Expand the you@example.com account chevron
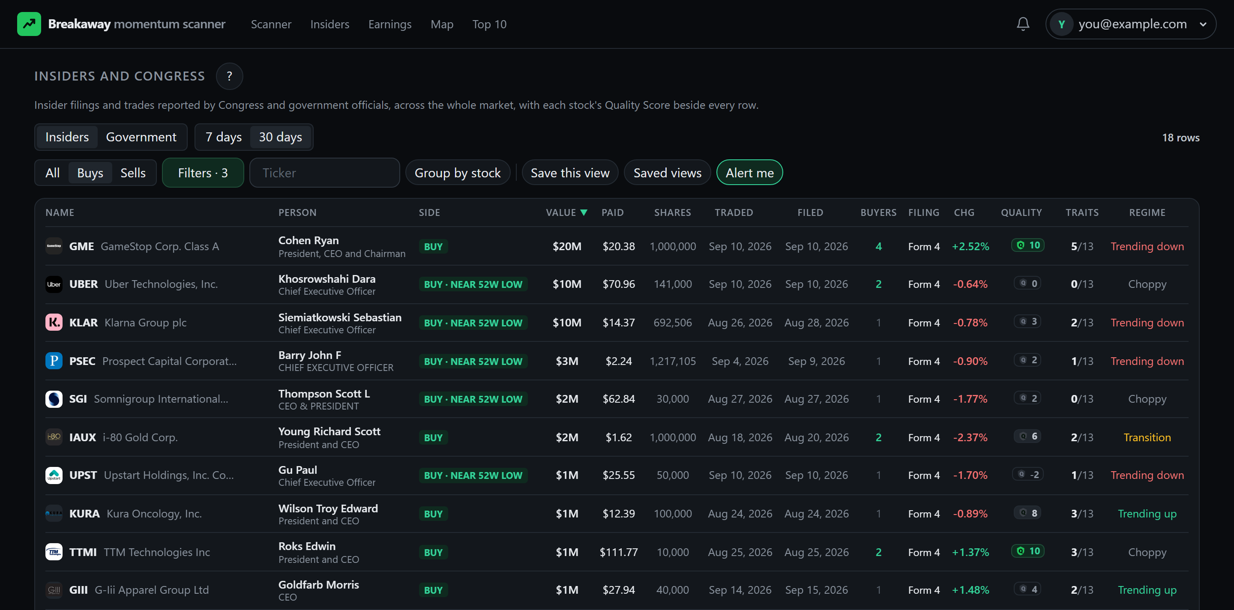The height and width of the screenshot is (610, 1234). point(1202,24)
